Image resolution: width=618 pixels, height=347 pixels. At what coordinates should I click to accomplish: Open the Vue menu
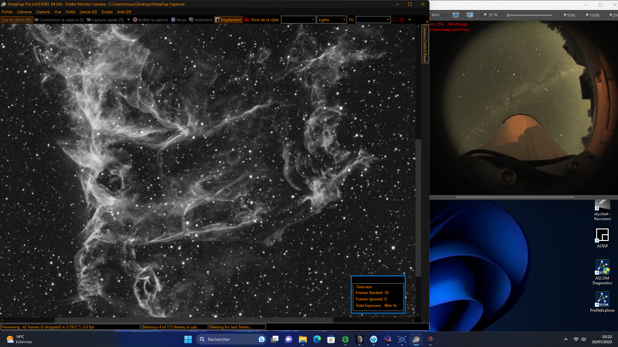[58, 12]
